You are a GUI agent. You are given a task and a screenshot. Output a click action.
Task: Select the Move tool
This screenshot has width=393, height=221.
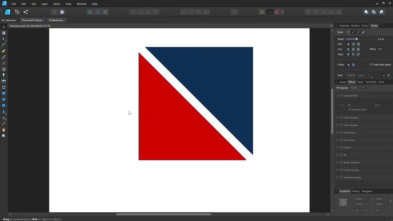4,27
